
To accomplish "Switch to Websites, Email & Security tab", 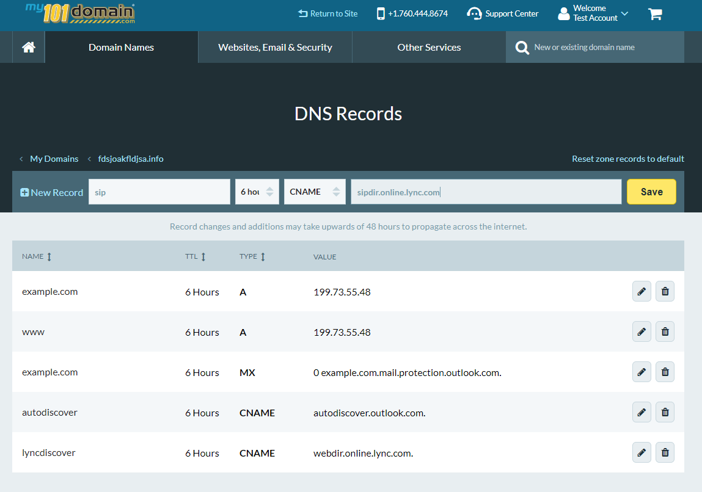I will click(x=275, y=48).
